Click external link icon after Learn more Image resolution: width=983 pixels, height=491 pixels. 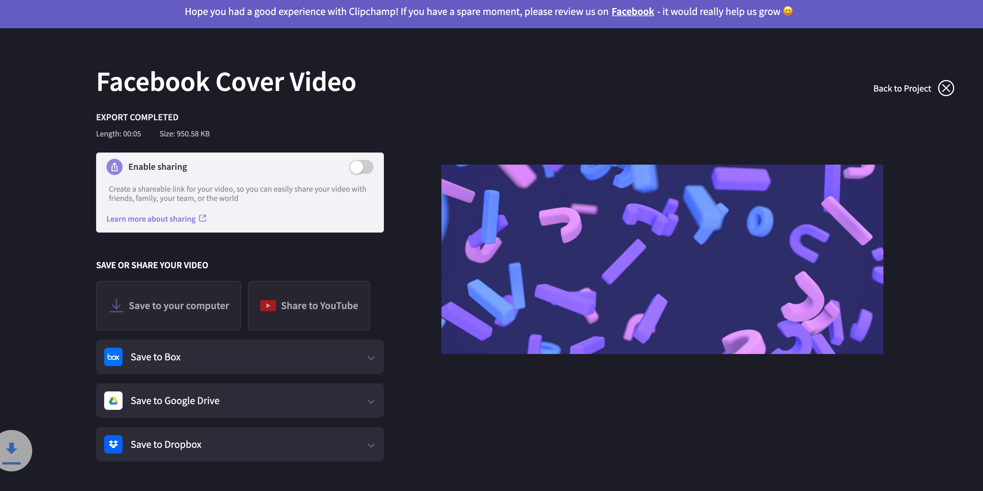(x=203, y=218)
